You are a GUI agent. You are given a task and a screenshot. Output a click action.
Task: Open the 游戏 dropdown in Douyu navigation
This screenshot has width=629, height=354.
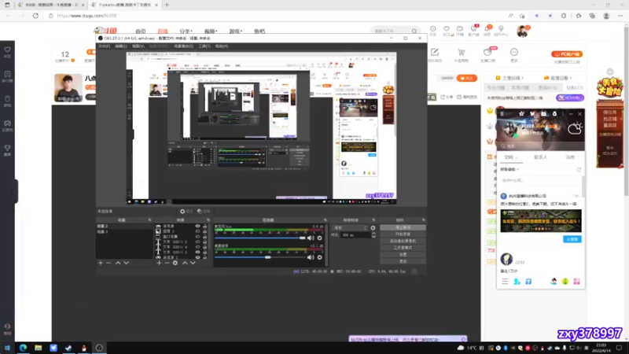(x=235, y=31)
